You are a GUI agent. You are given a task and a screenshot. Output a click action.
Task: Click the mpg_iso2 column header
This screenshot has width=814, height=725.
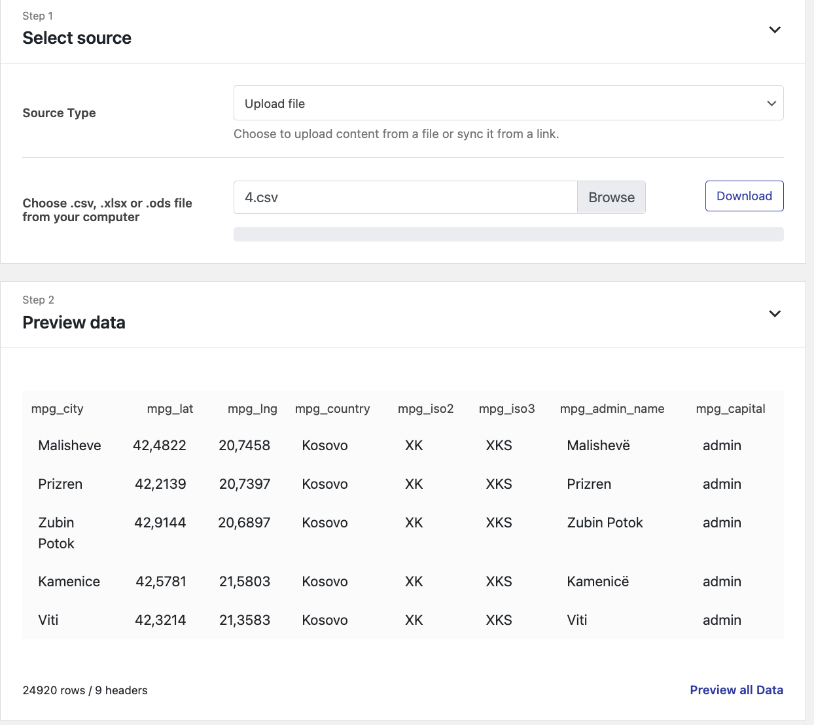[425, 409]
